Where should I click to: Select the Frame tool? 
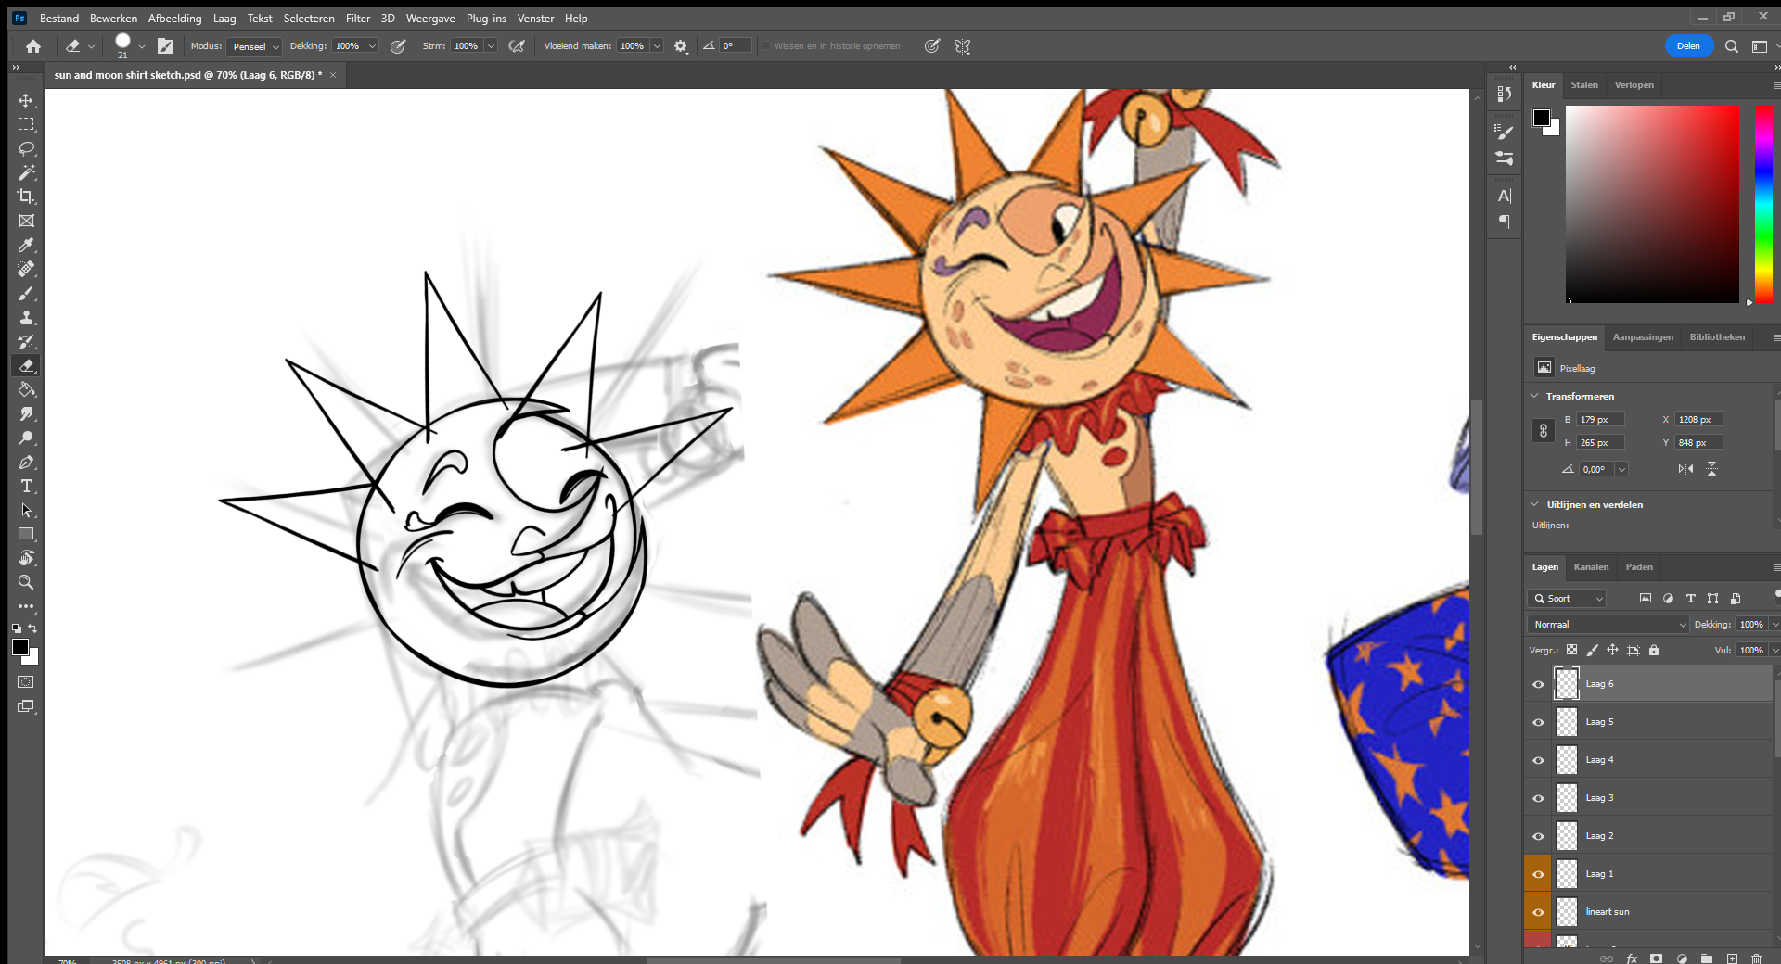coord(26,221)
